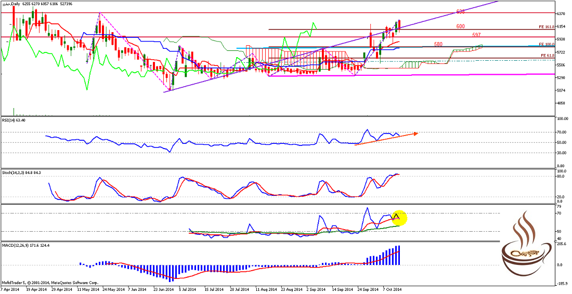Select the red 600 price level text
This screenshot has height=294, width=572.
coord(461,26)
